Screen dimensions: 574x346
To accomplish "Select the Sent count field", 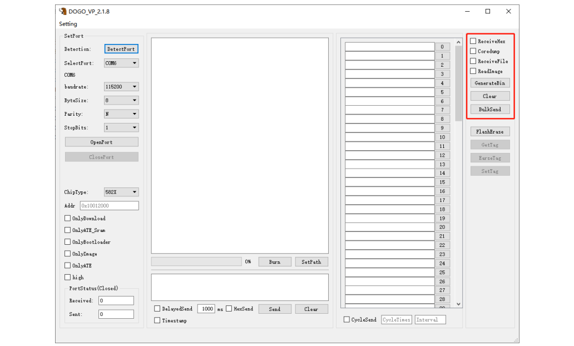I will 116,314.
